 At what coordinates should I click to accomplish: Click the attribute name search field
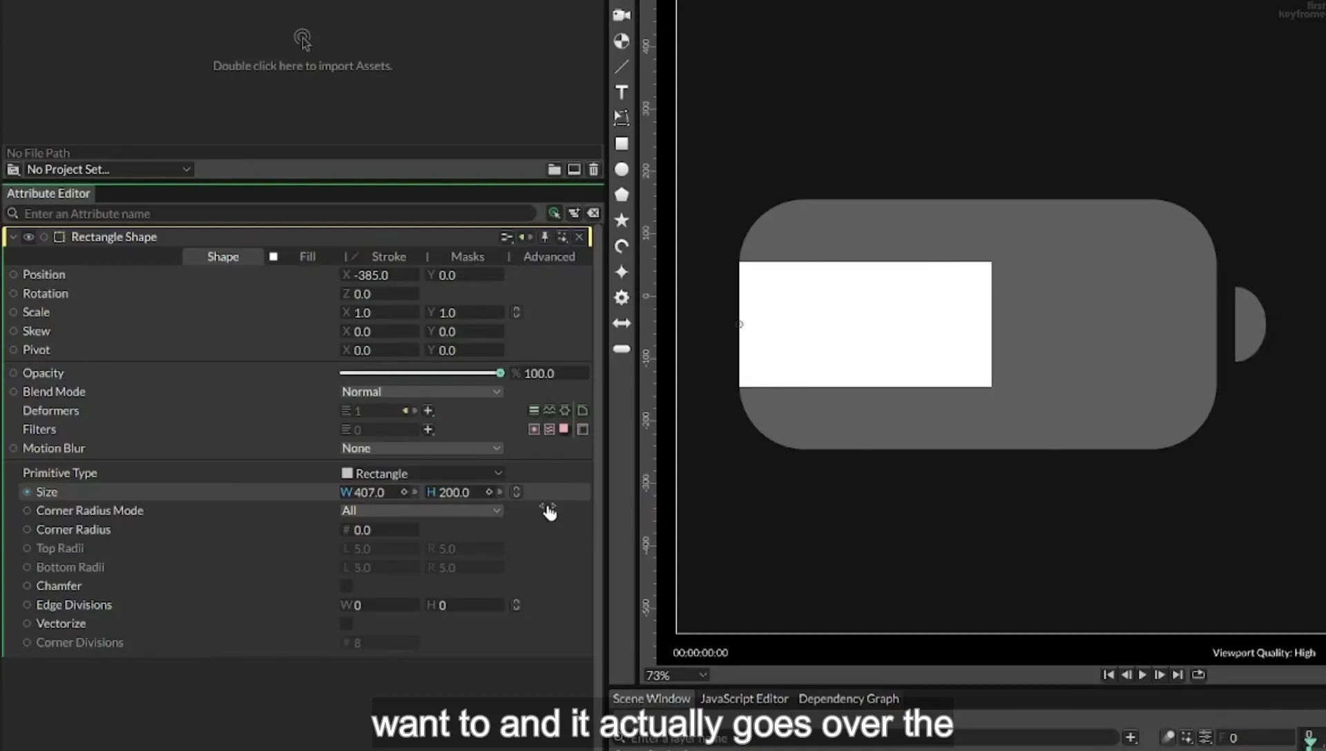coord(276,214)
